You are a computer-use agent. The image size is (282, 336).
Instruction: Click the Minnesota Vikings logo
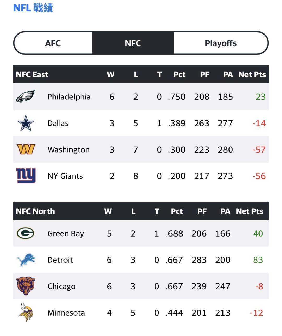click(26, 312)
